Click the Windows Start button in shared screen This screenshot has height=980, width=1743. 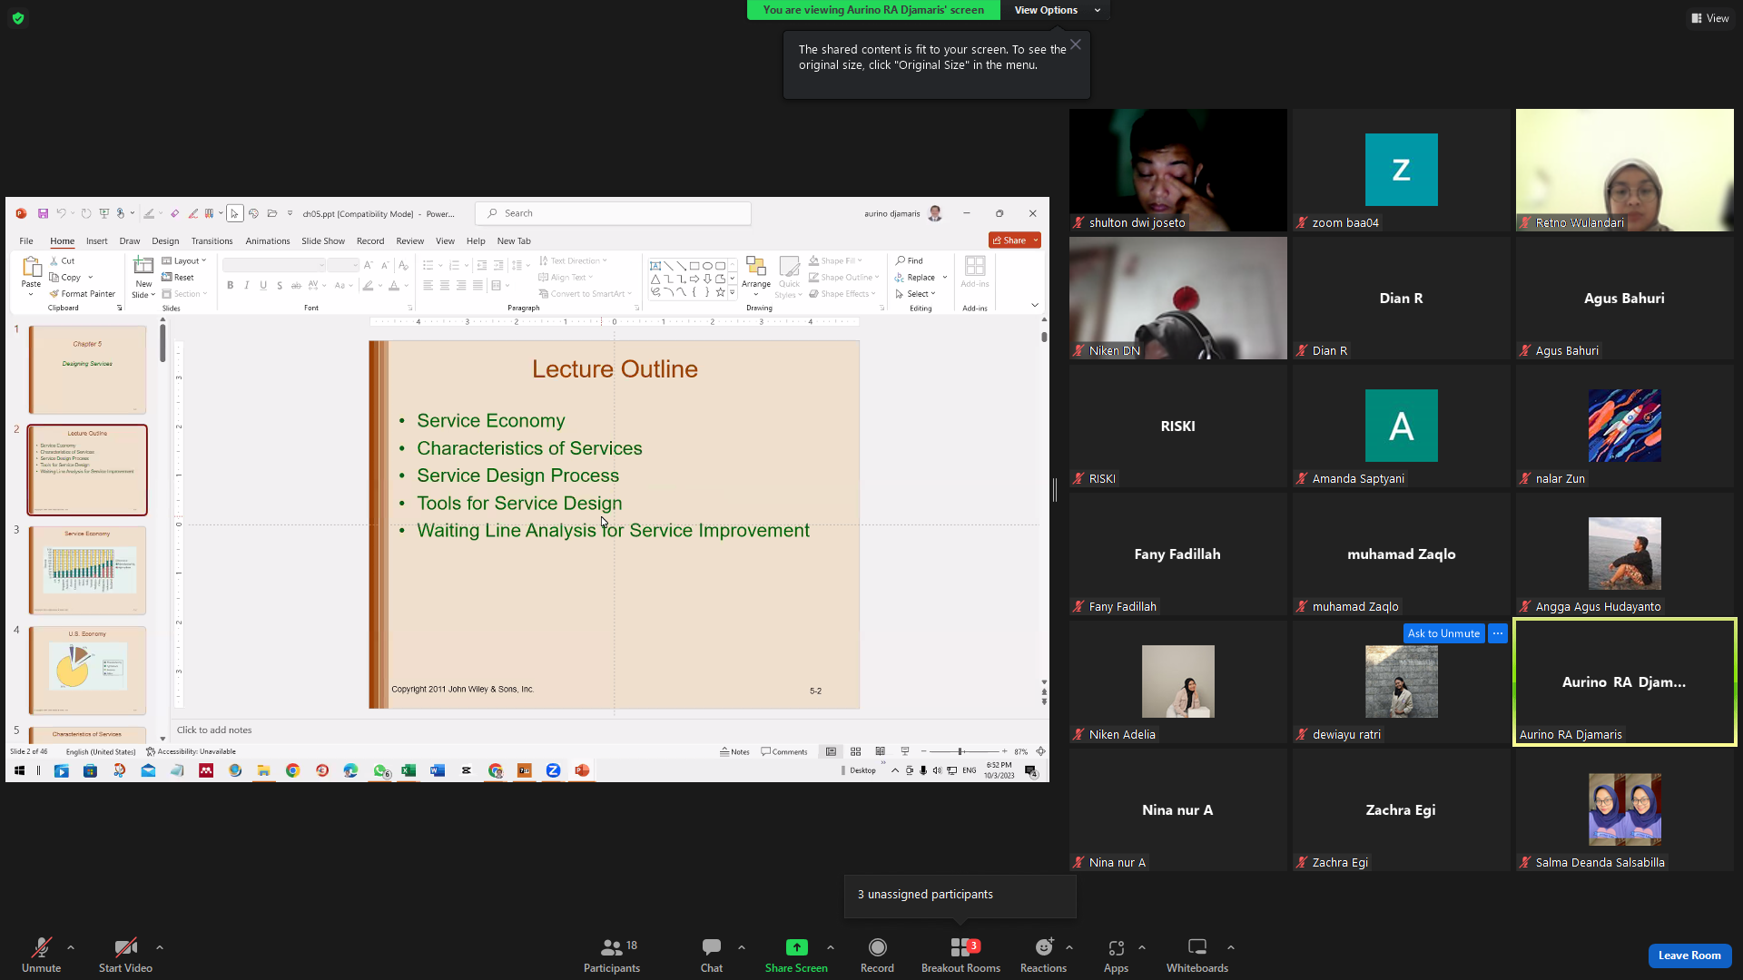tap(19, 770)
